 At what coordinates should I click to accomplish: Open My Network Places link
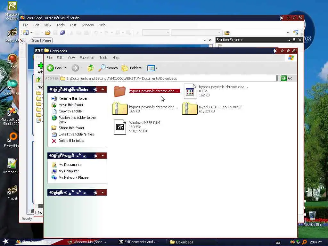pyautogui.click(x=73, y=177)
